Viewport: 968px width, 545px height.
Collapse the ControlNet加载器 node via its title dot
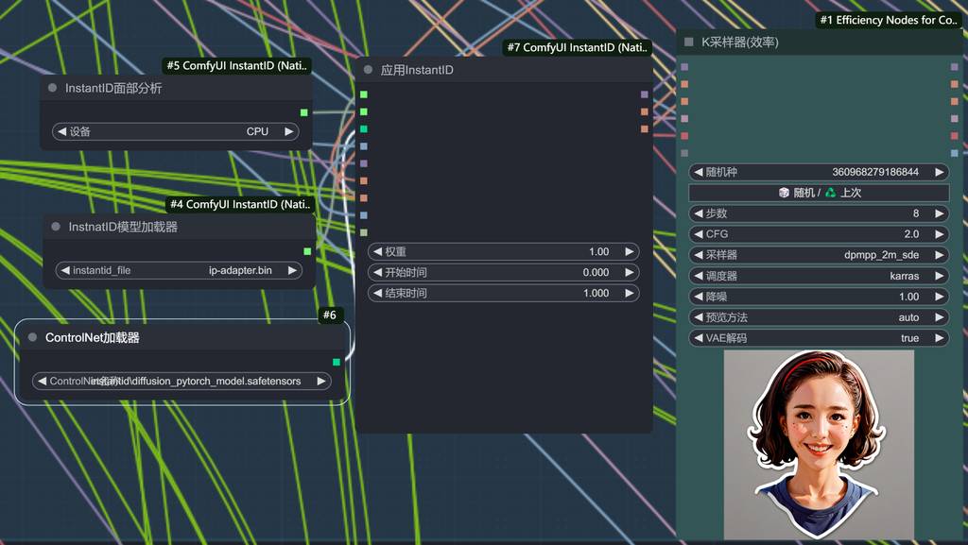[33, 337]
